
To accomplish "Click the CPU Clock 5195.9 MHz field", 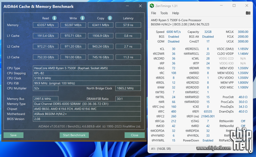I will click(87, 78).
